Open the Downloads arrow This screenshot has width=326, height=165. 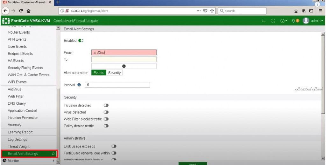click(296, 11)
